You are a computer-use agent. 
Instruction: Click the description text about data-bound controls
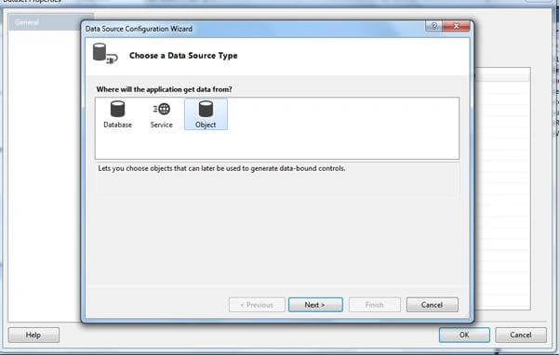tap(221, 168)
